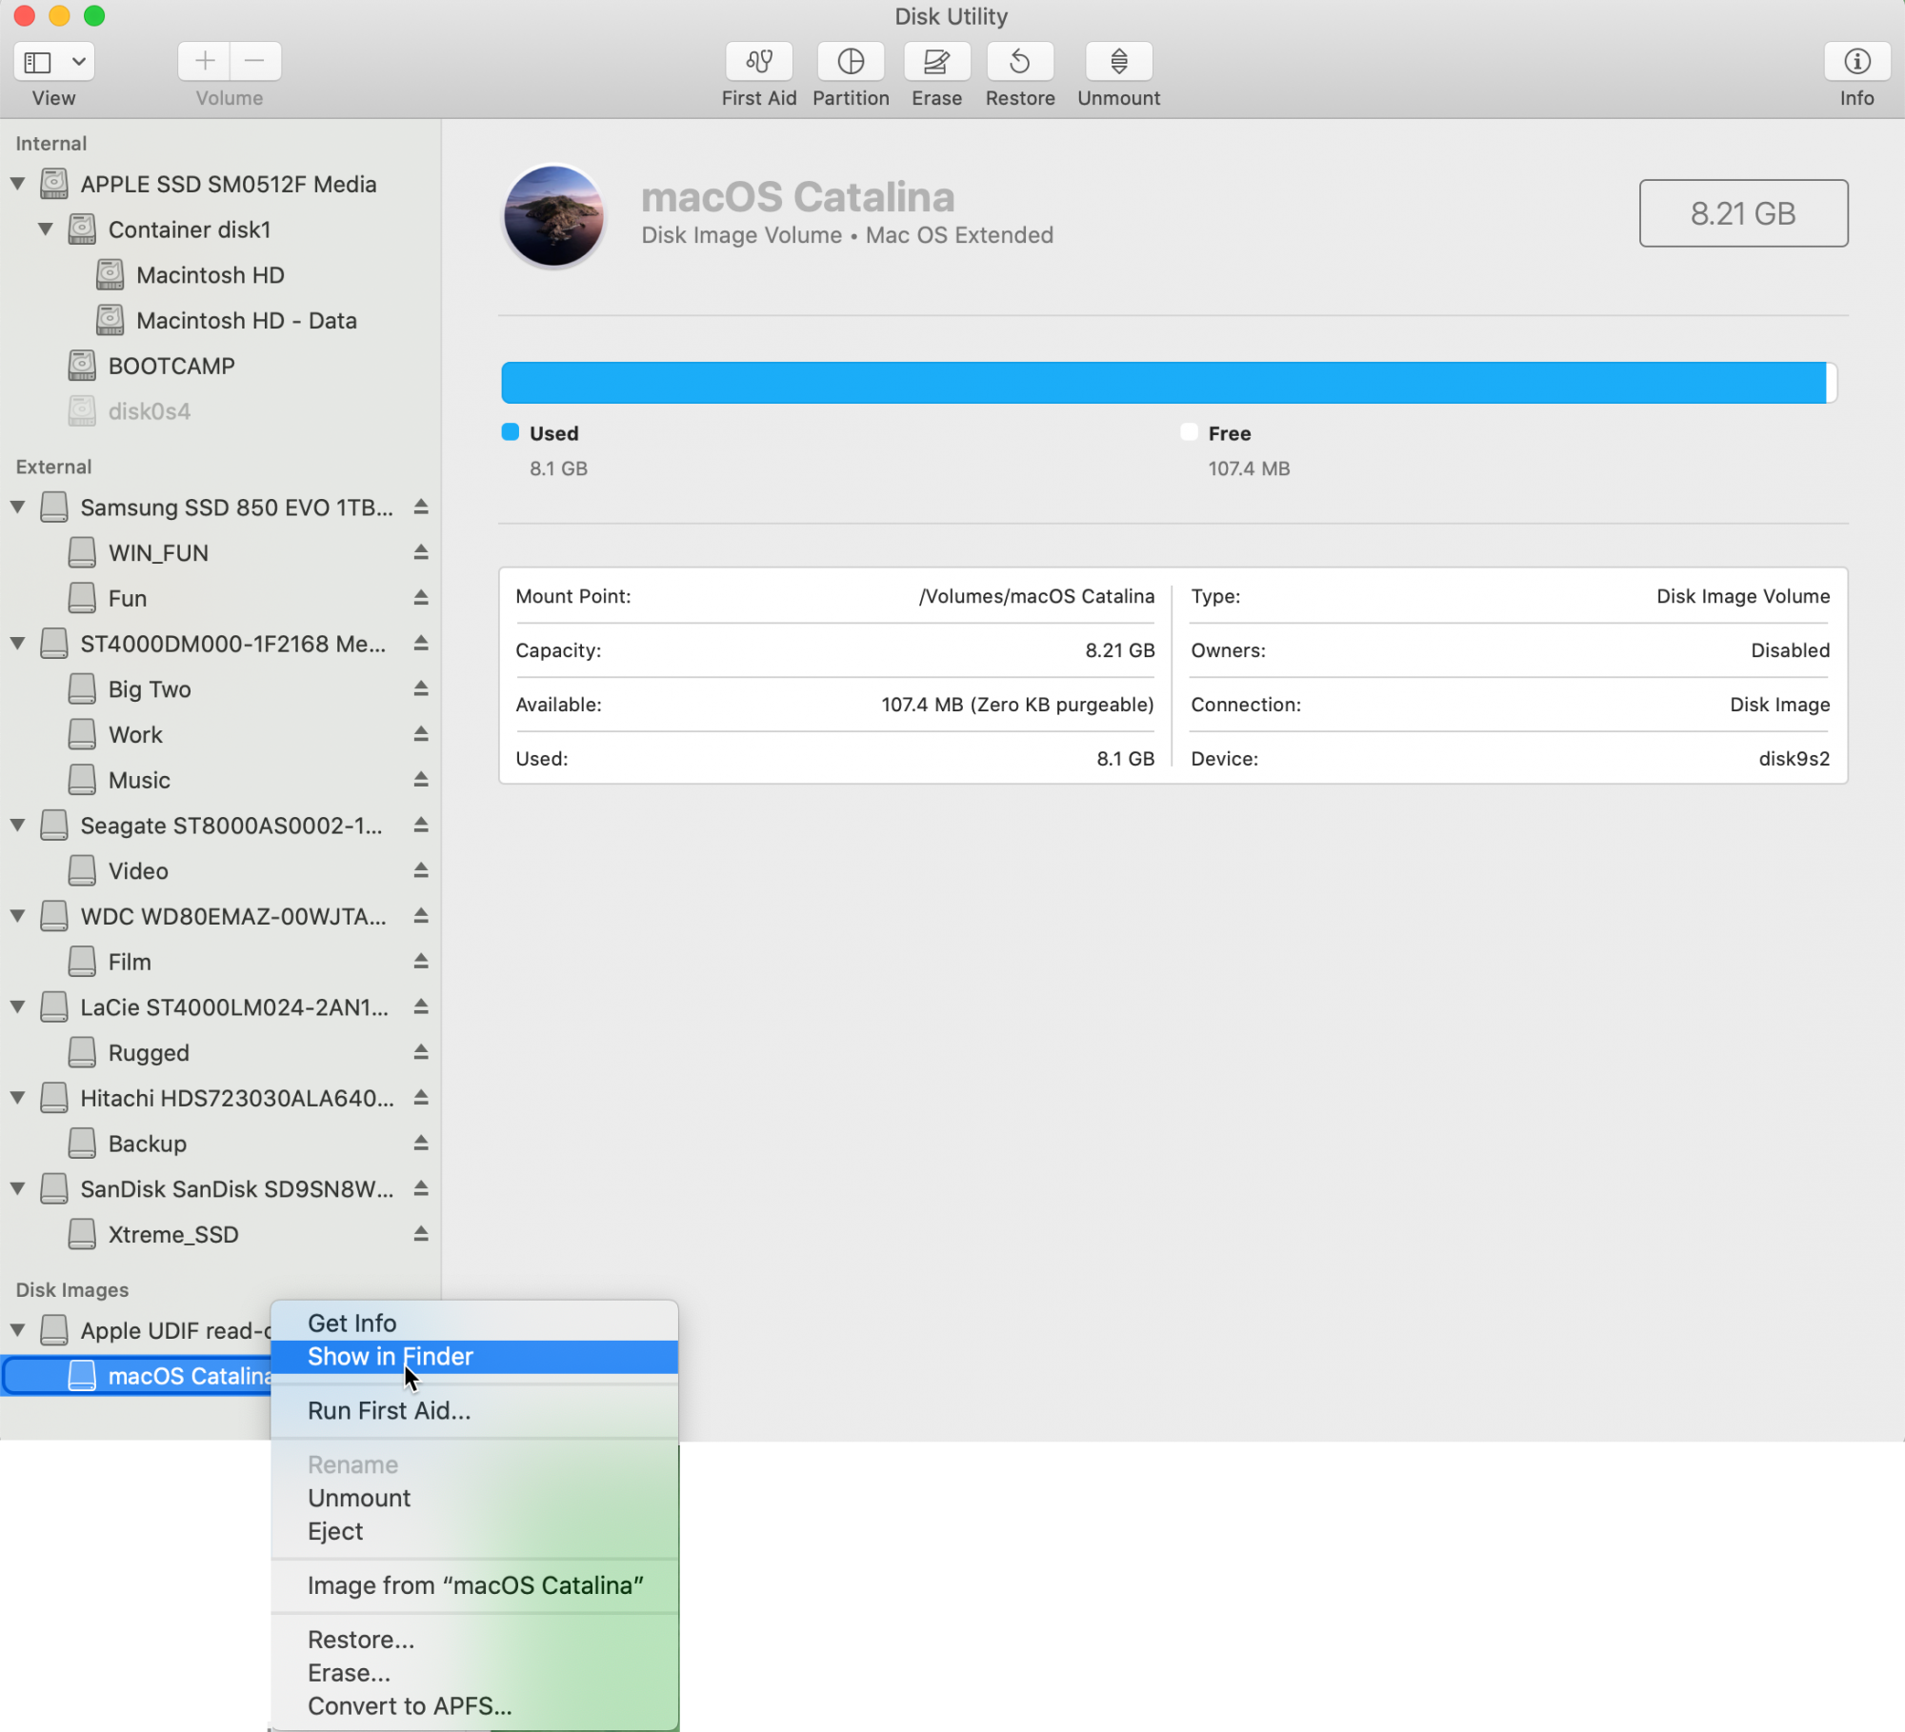Open the Partition toolbar tool
The height and width of the screenshot is (1732, 1905).
[851, 62]
